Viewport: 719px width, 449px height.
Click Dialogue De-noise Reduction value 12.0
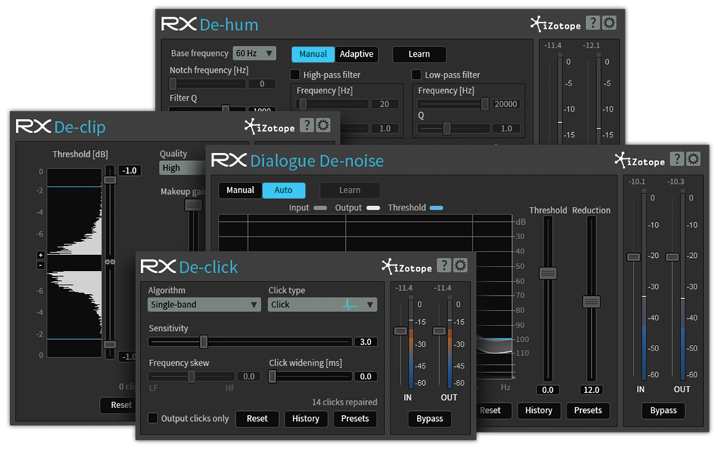592,390
